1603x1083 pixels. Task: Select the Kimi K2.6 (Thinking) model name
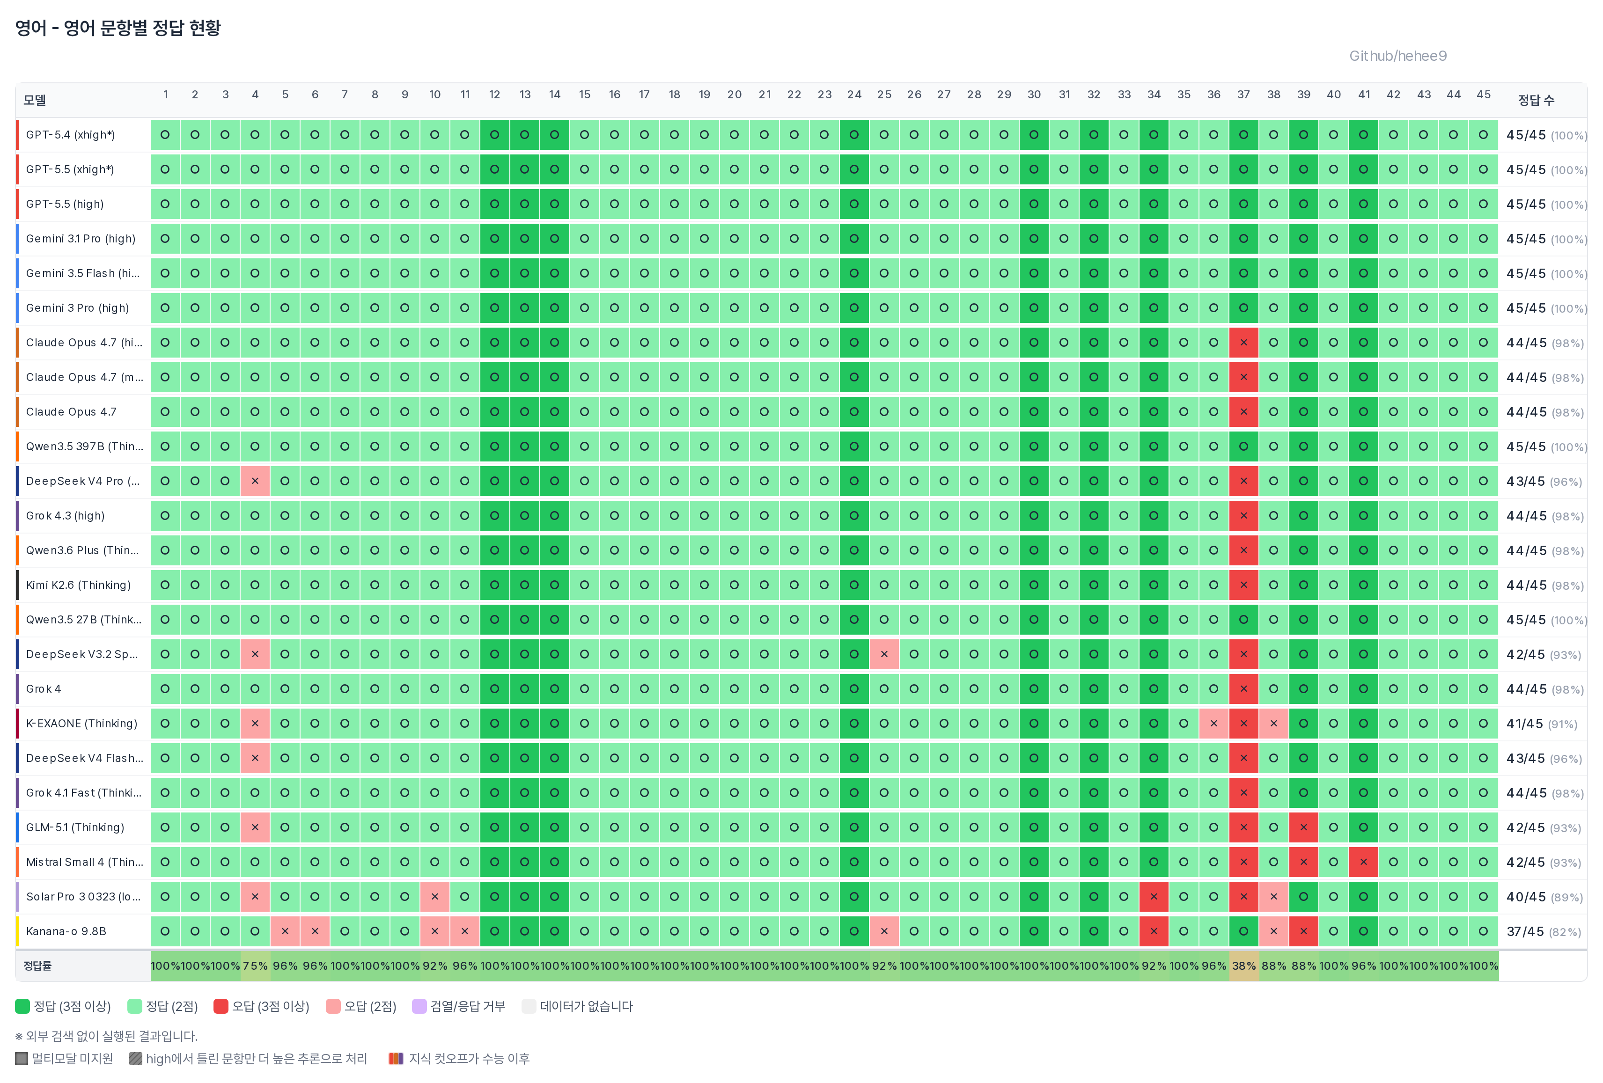[x=79, y=585]
